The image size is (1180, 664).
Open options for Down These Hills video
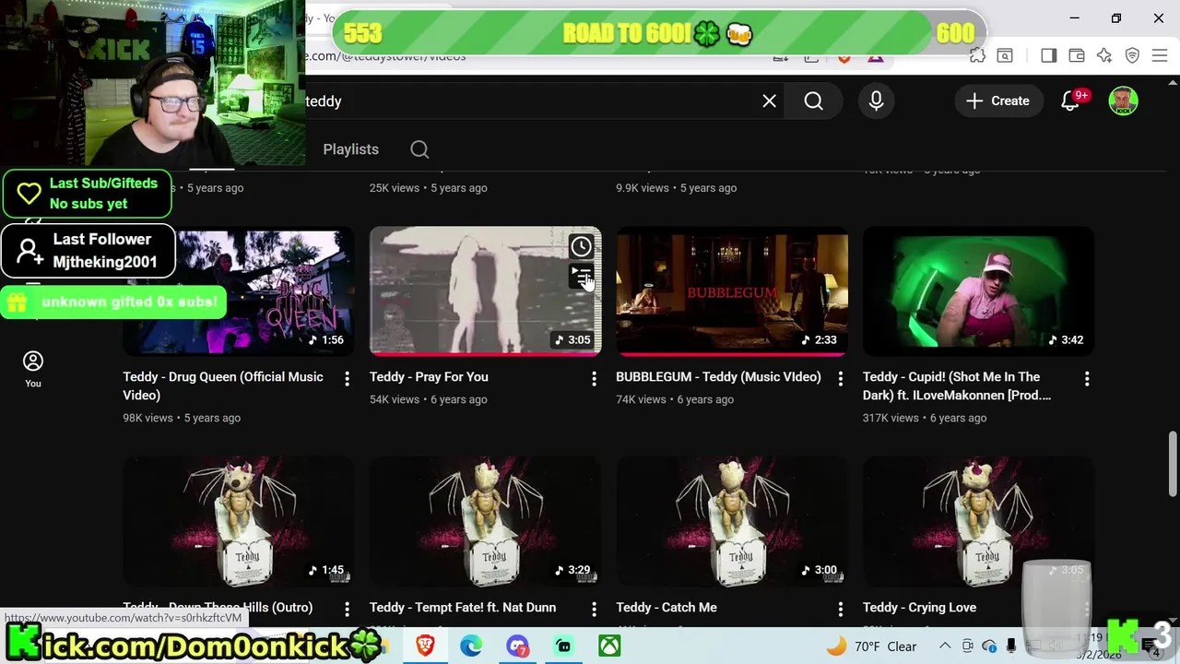(347, 609)
